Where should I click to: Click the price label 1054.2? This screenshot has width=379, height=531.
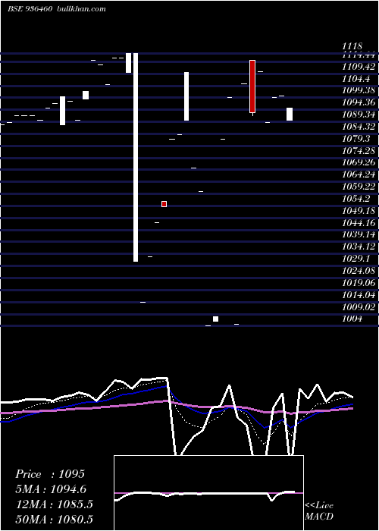(x=356, y=199)
